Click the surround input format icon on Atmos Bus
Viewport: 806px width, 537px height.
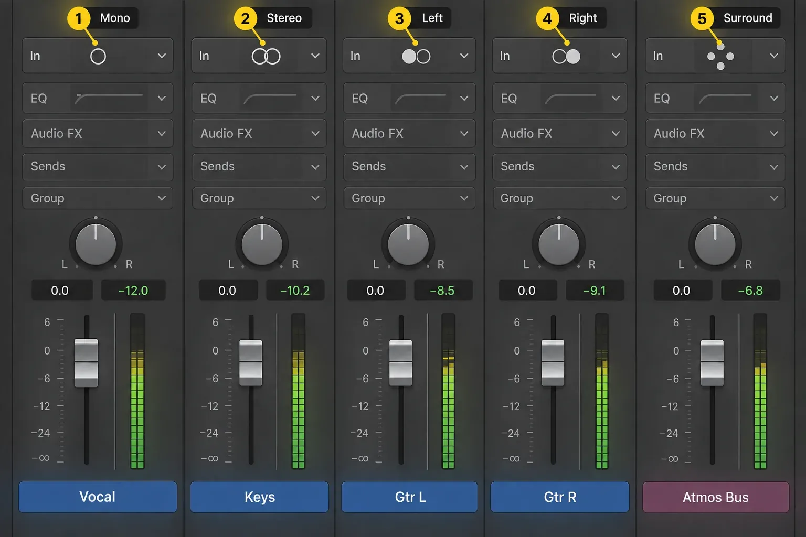pyautogui.click(x=720, y=56)
